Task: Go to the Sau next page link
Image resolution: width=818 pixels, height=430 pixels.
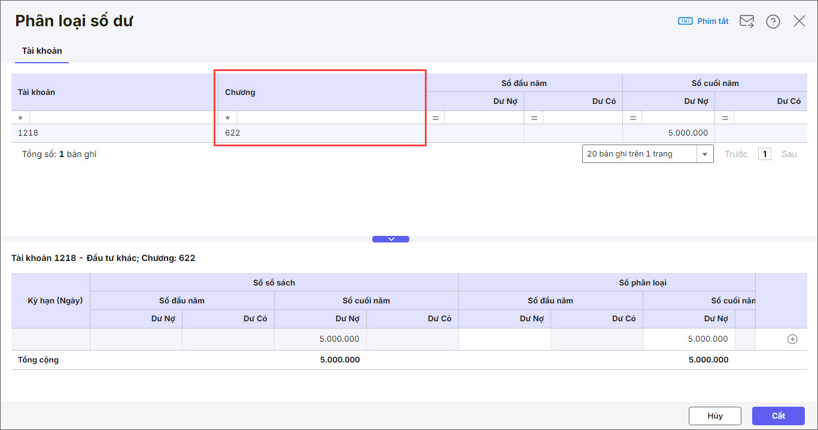Action: click(x=789, y=154)
